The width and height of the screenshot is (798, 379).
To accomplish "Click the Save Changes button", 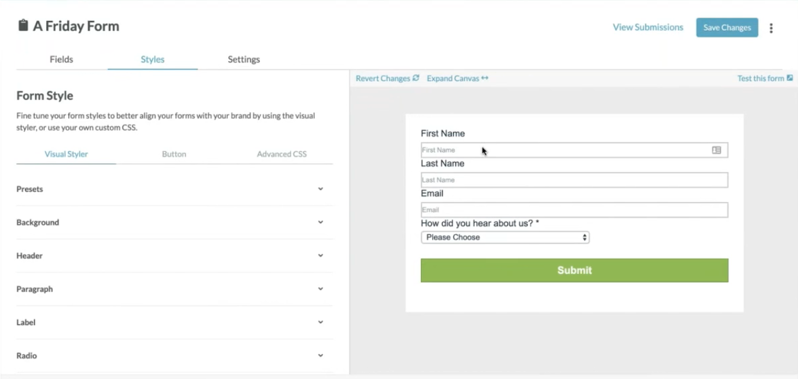I will pos(727,27).
